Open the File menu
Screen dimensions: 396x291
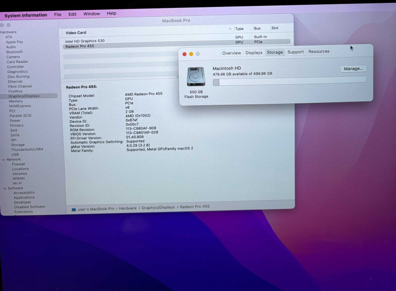point(57,15)
